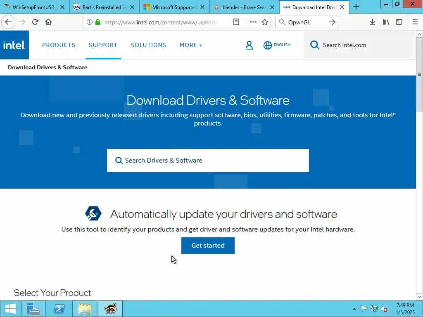Close the Download Intel Drivers tab
The width and height of the screenshot is (423, 317).
tap(342, 7)
